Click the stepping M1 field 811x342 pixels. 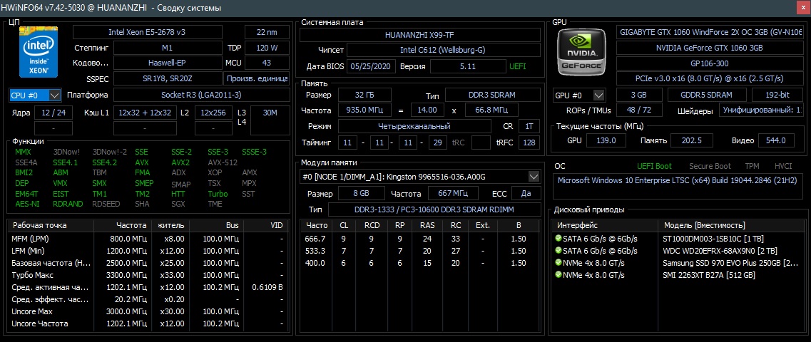click(x=167, y=48)
